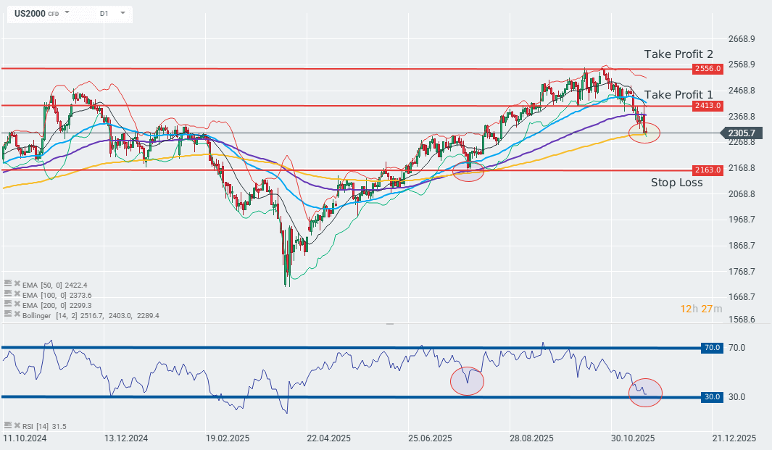Open EMA [100] indicator settings icon
Screen dimensions: 772x450
(x=8, y=295)
